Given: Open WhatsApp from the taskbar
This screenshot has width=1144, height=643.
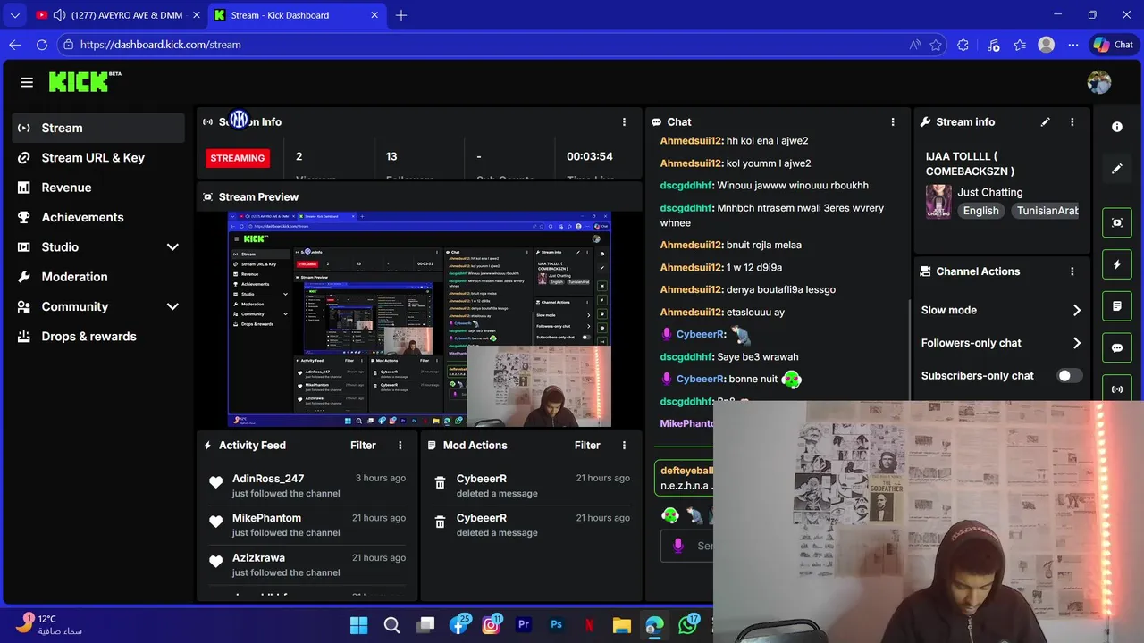Looking at the screenshot, I should coord(688,625).
